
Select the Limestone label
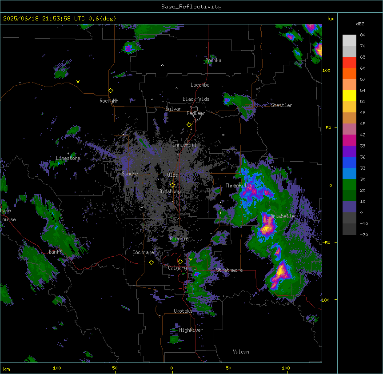click(68, 158)
